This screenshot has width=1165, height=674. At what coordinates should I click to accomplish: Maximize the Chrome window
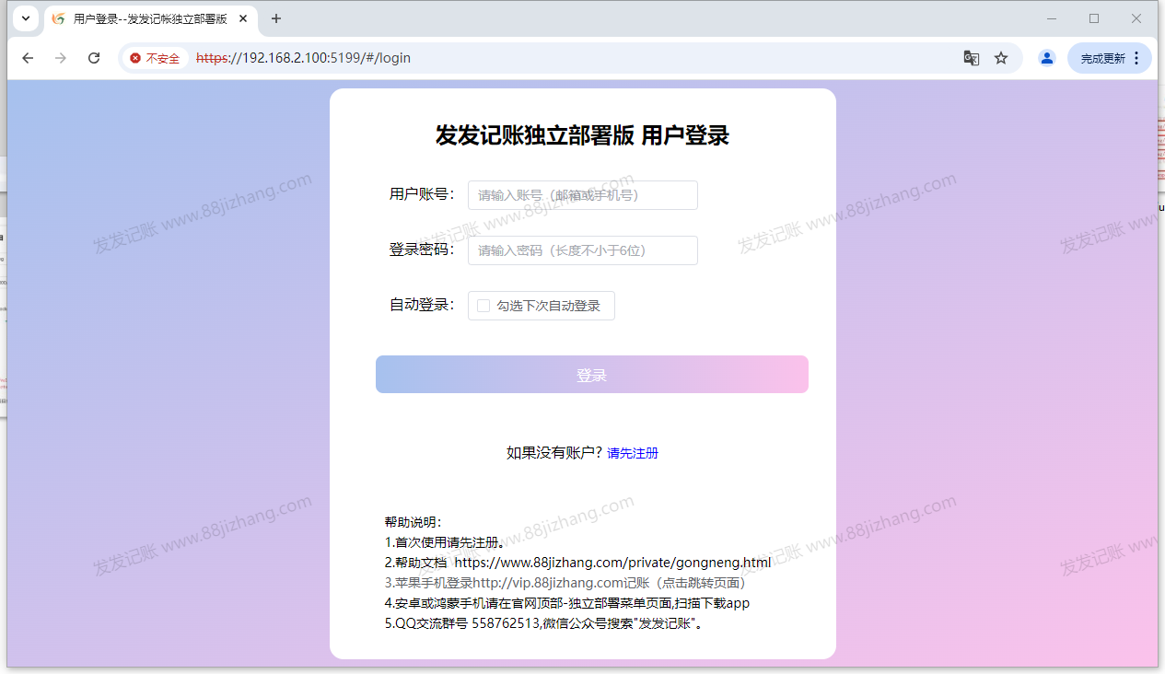coord(1094,18)
